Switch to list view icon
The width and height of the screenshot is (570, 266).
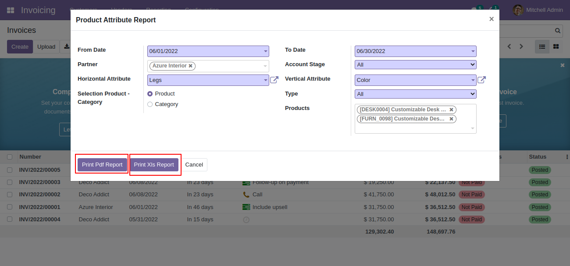pyautogui.click(x=542, y=46)
